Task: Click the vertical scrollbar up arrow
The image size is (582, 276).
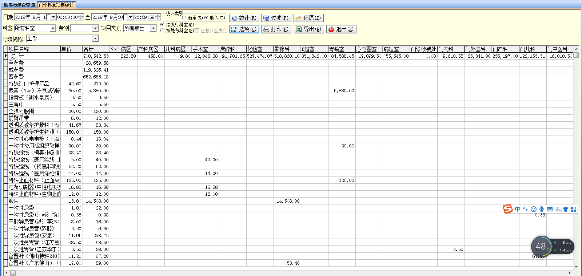Action: coord(576,49)
